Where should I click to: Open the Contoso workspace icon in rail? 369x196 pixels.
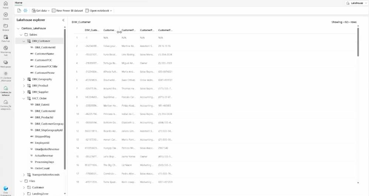coord(6,74)
